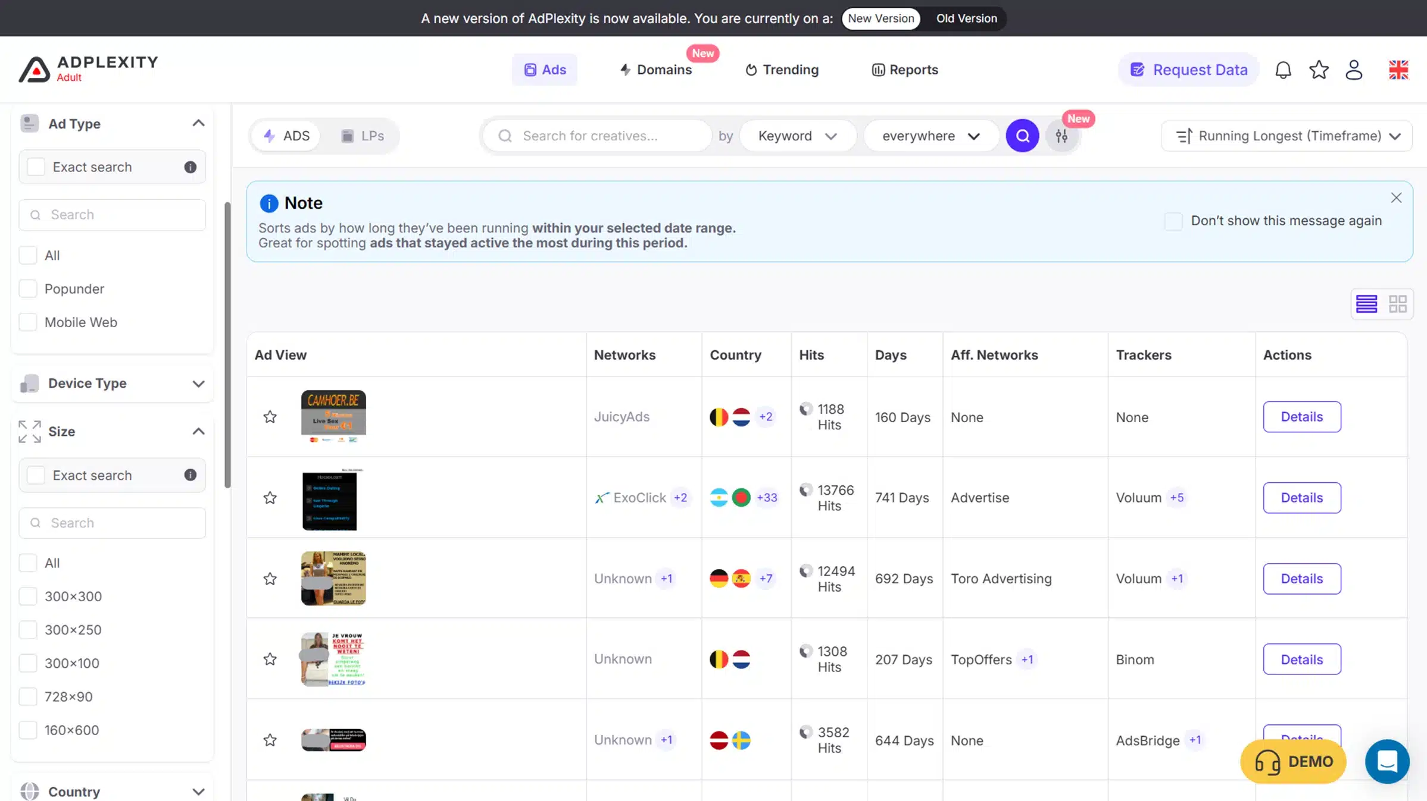
Task: Check All under Ad Type
Action: click(28, 256)
